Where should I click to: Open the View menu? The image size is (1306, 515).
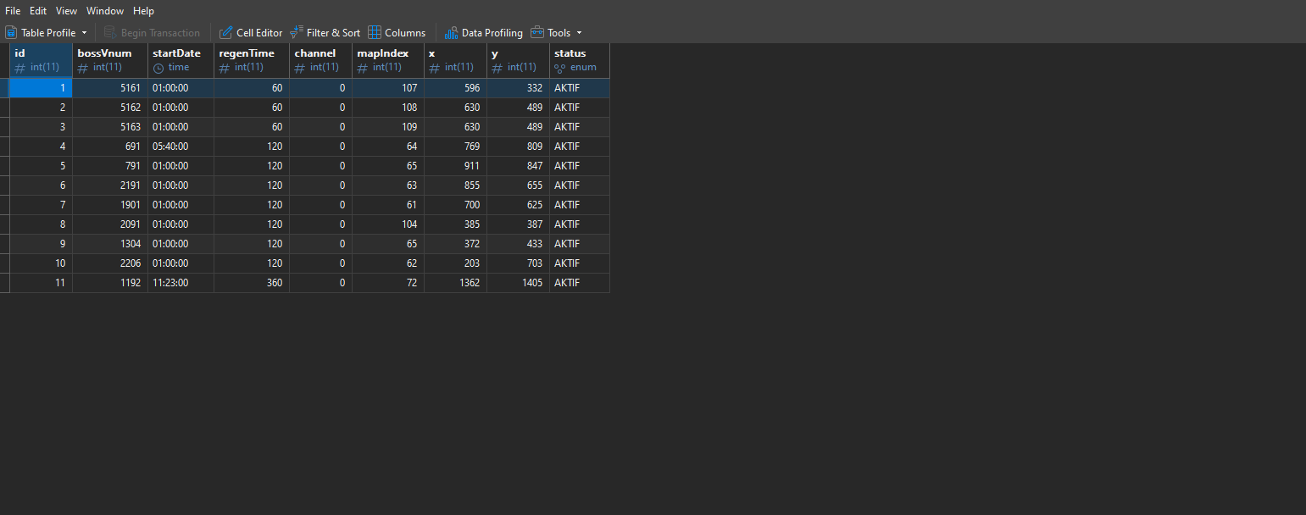coord(66,11)
